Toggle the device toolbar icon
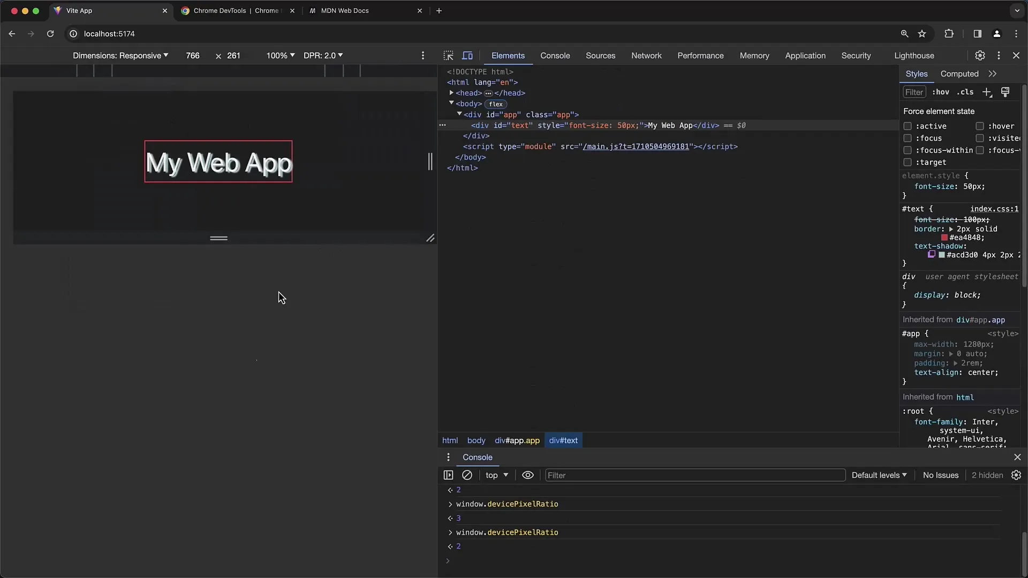The width and height of the screenshot is (1028, 578). click(467, 56)
